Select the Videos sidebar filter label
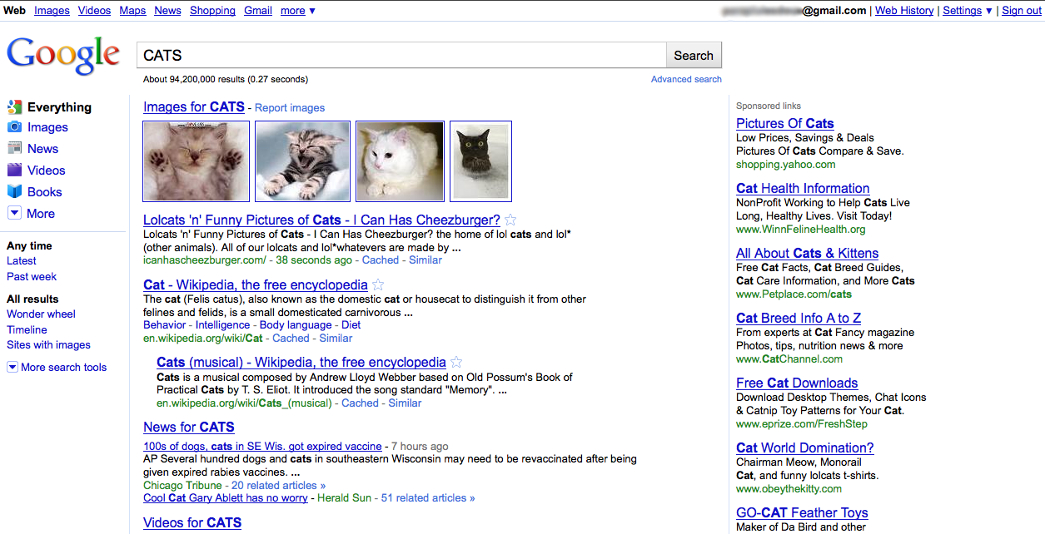Screen dimensions: 1045x534 click(46, 170)
